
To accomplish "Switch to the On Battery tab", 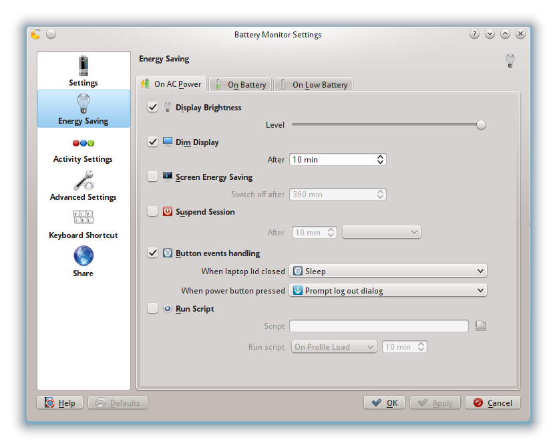I will [x=240, y=85].
